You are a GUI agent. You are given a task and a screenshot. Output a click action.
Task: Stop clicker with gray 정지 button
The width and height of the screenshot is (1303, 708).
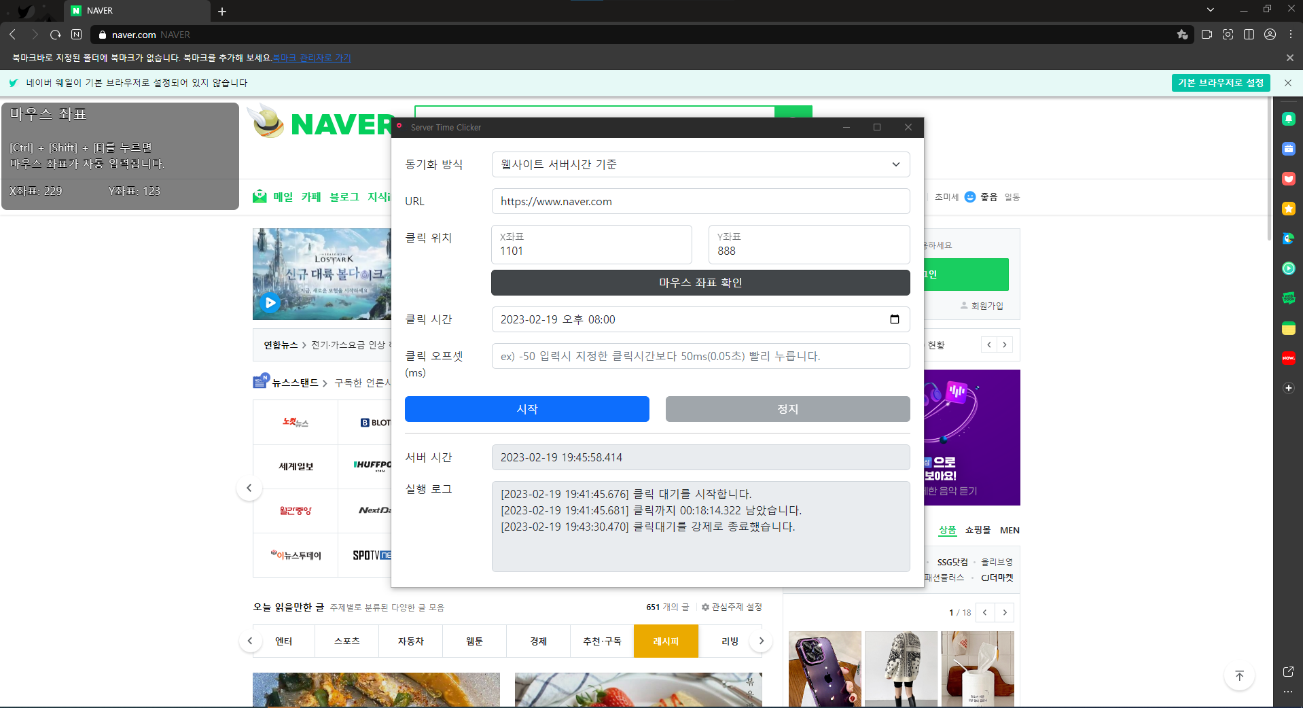coord(788,409)
